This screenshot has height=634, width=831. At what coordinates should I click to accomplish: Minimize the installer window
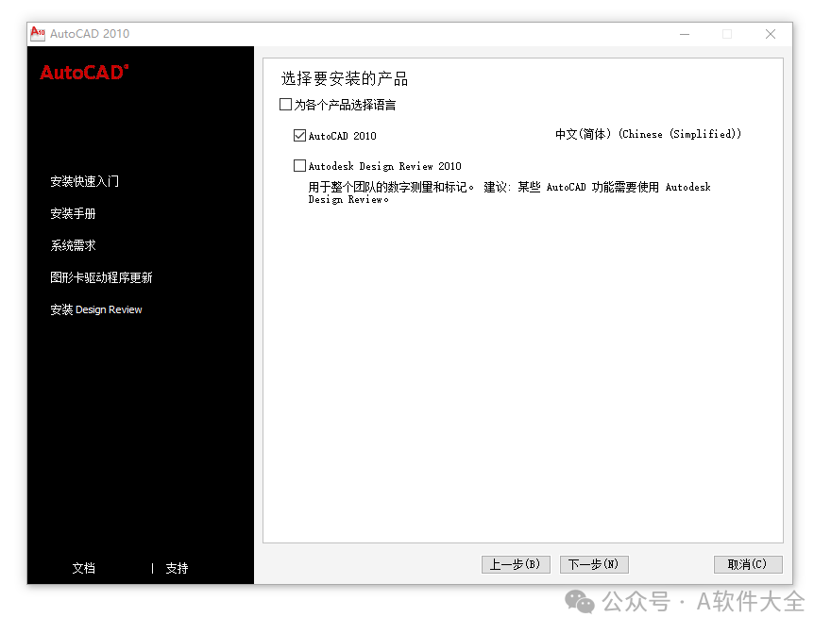tap(684, 32)
